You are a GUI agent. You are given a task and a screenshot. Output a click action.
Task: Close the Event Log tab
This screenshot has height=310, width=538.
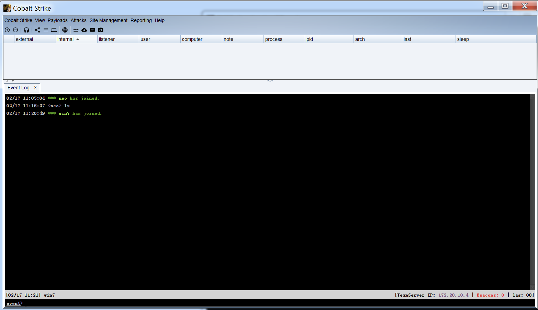click(35, 88)
